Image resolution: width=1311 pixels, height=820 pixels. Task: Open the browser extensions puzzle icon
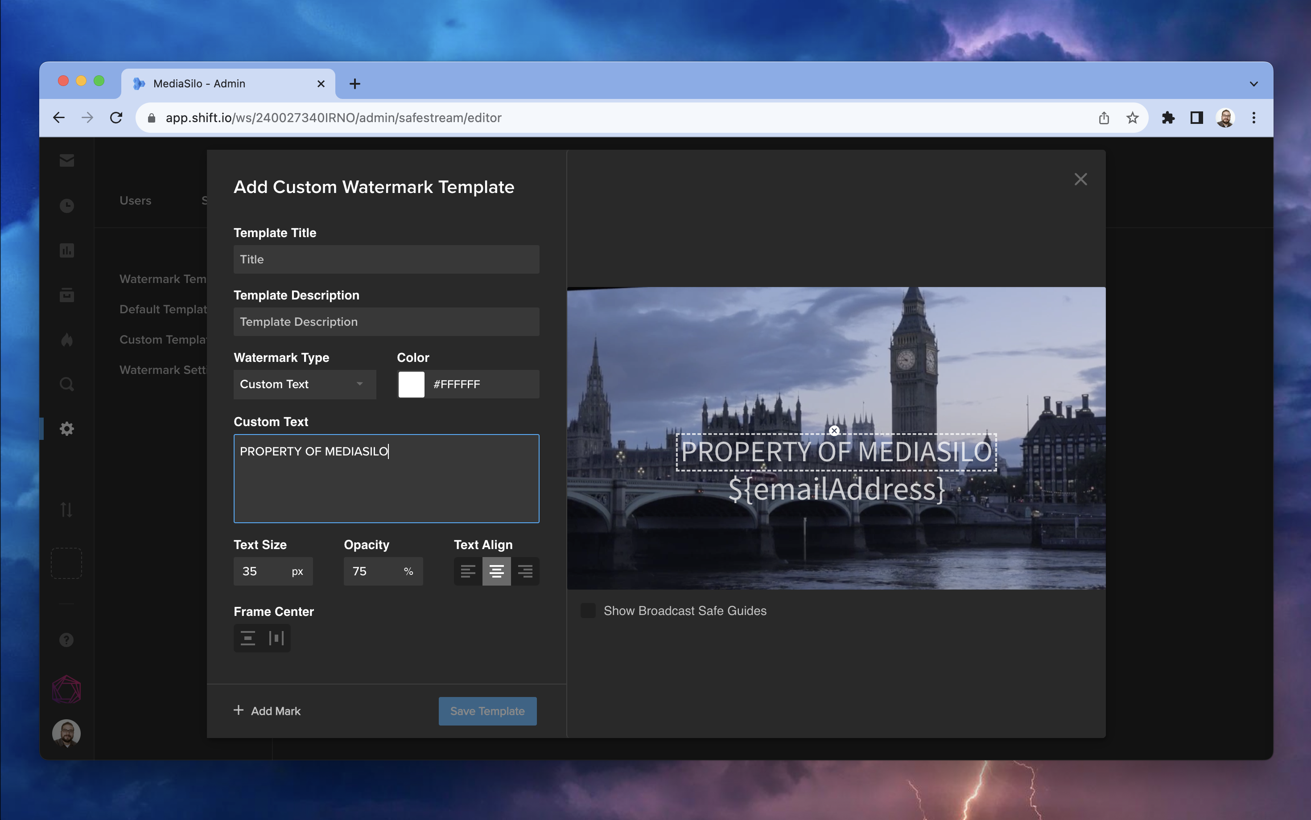[x=1168, y=118]
